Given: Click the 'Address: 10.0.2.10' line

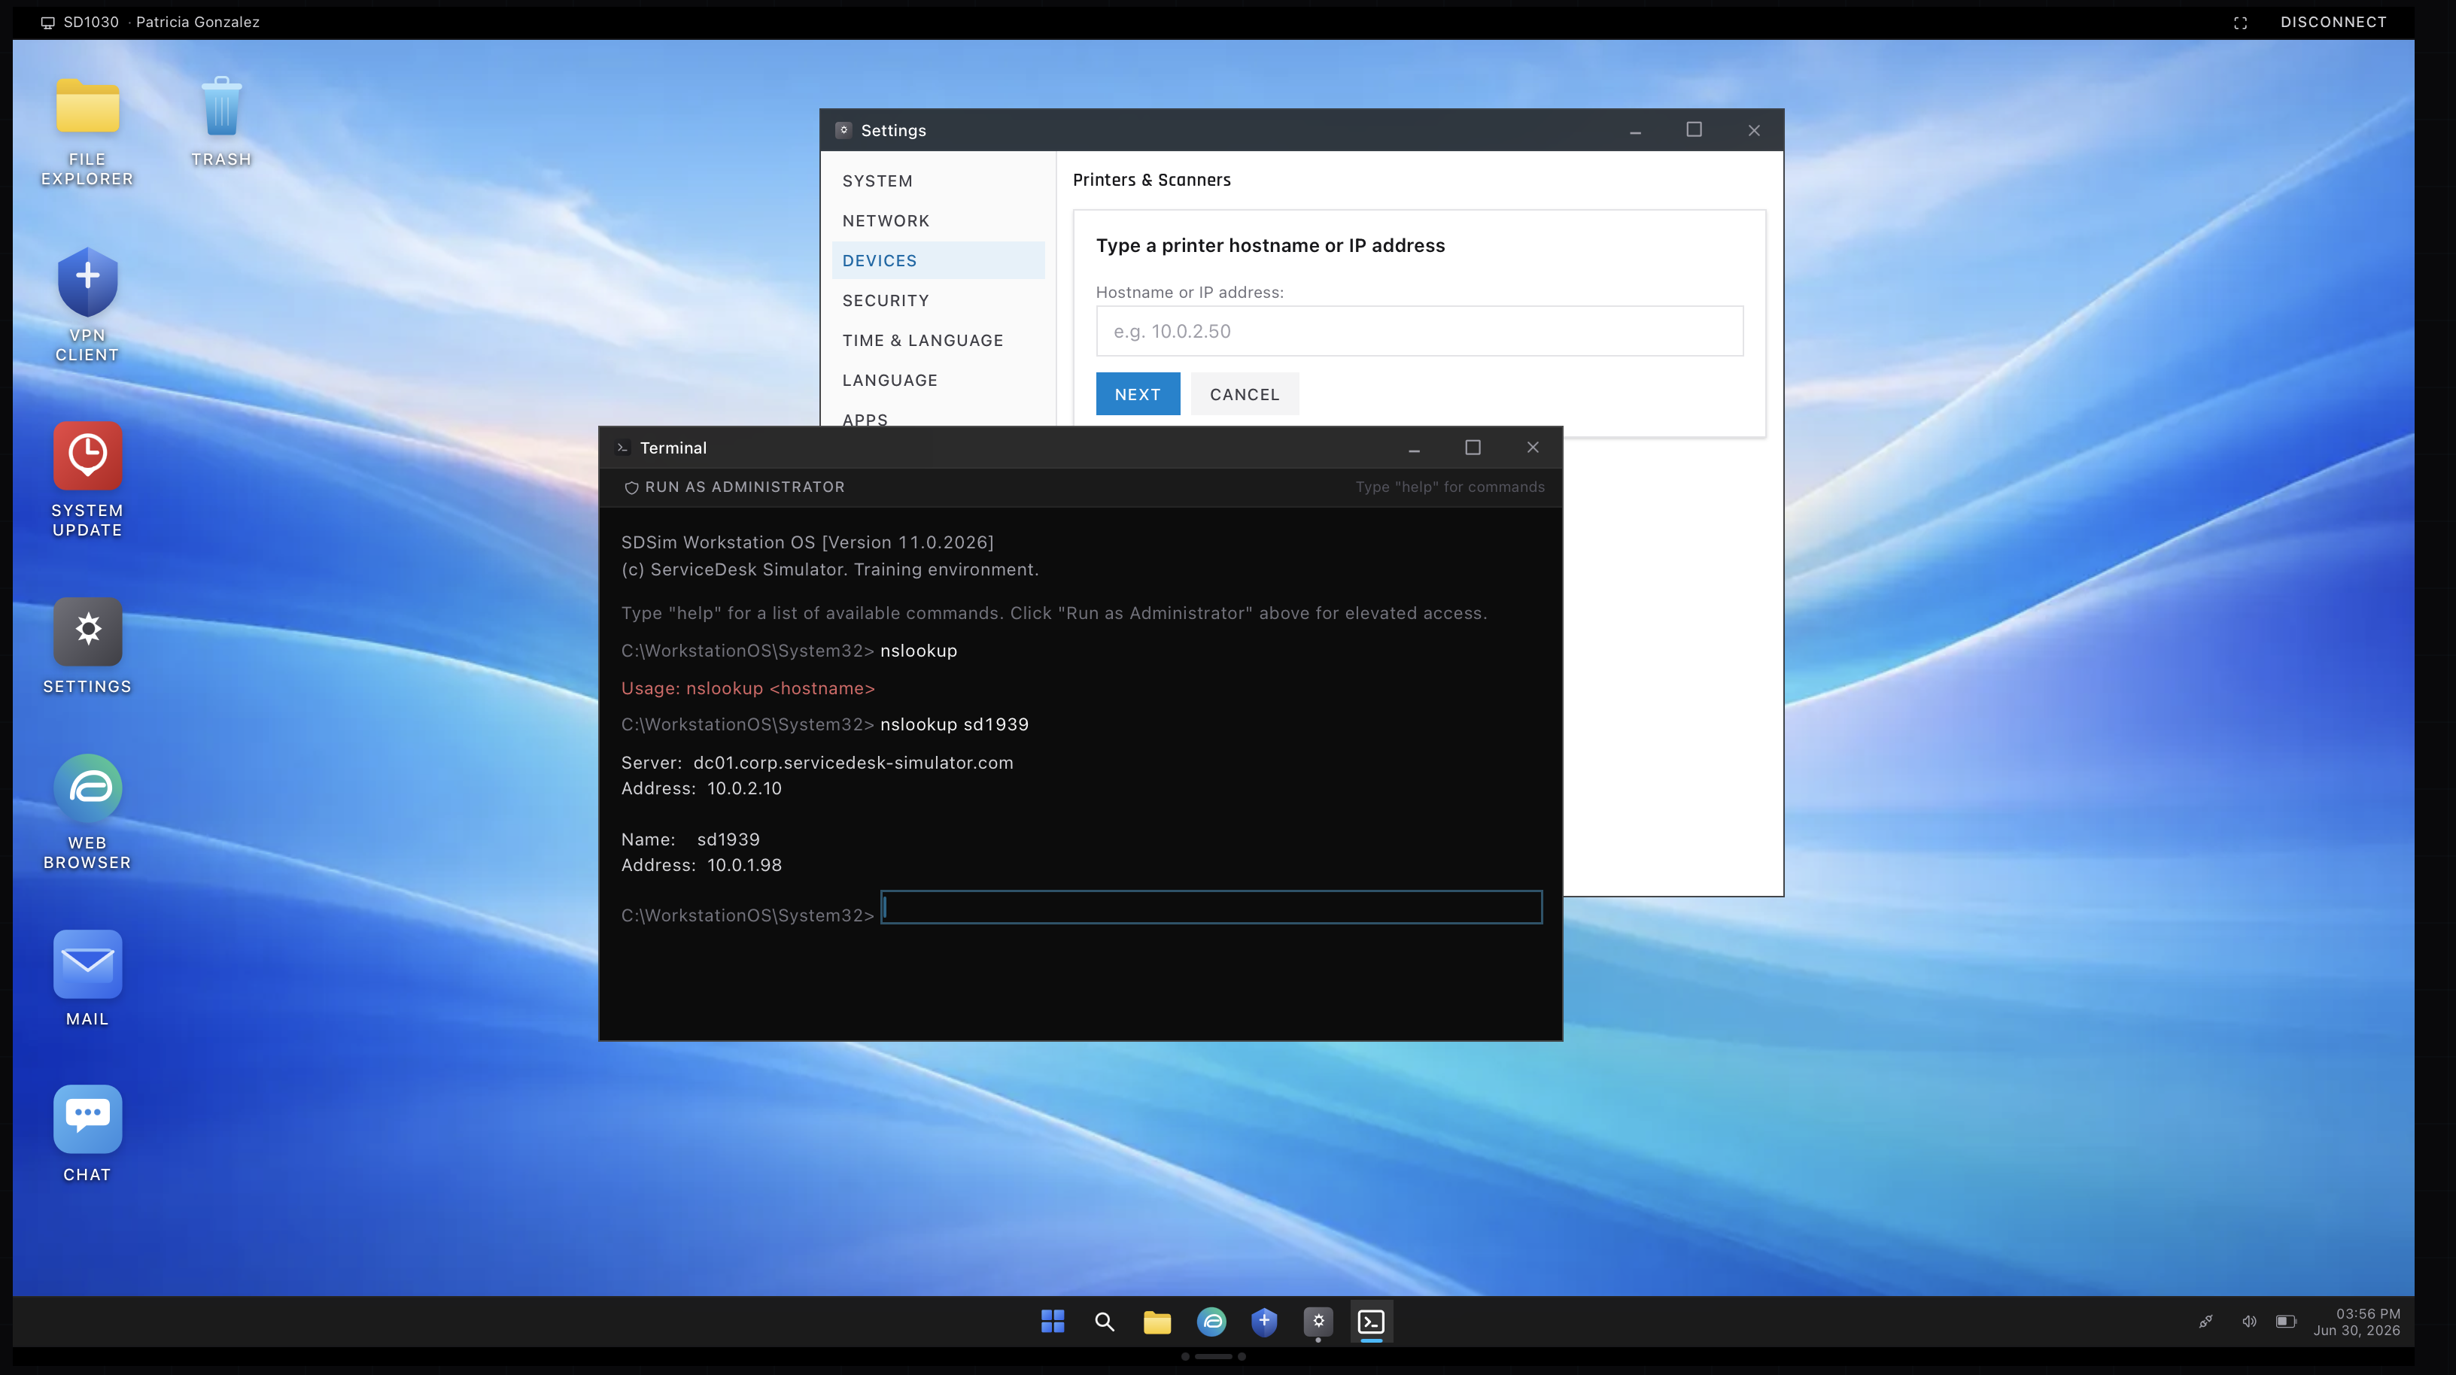Looking at the screenshot, I should pyautogui.click(x=701, y=788).
